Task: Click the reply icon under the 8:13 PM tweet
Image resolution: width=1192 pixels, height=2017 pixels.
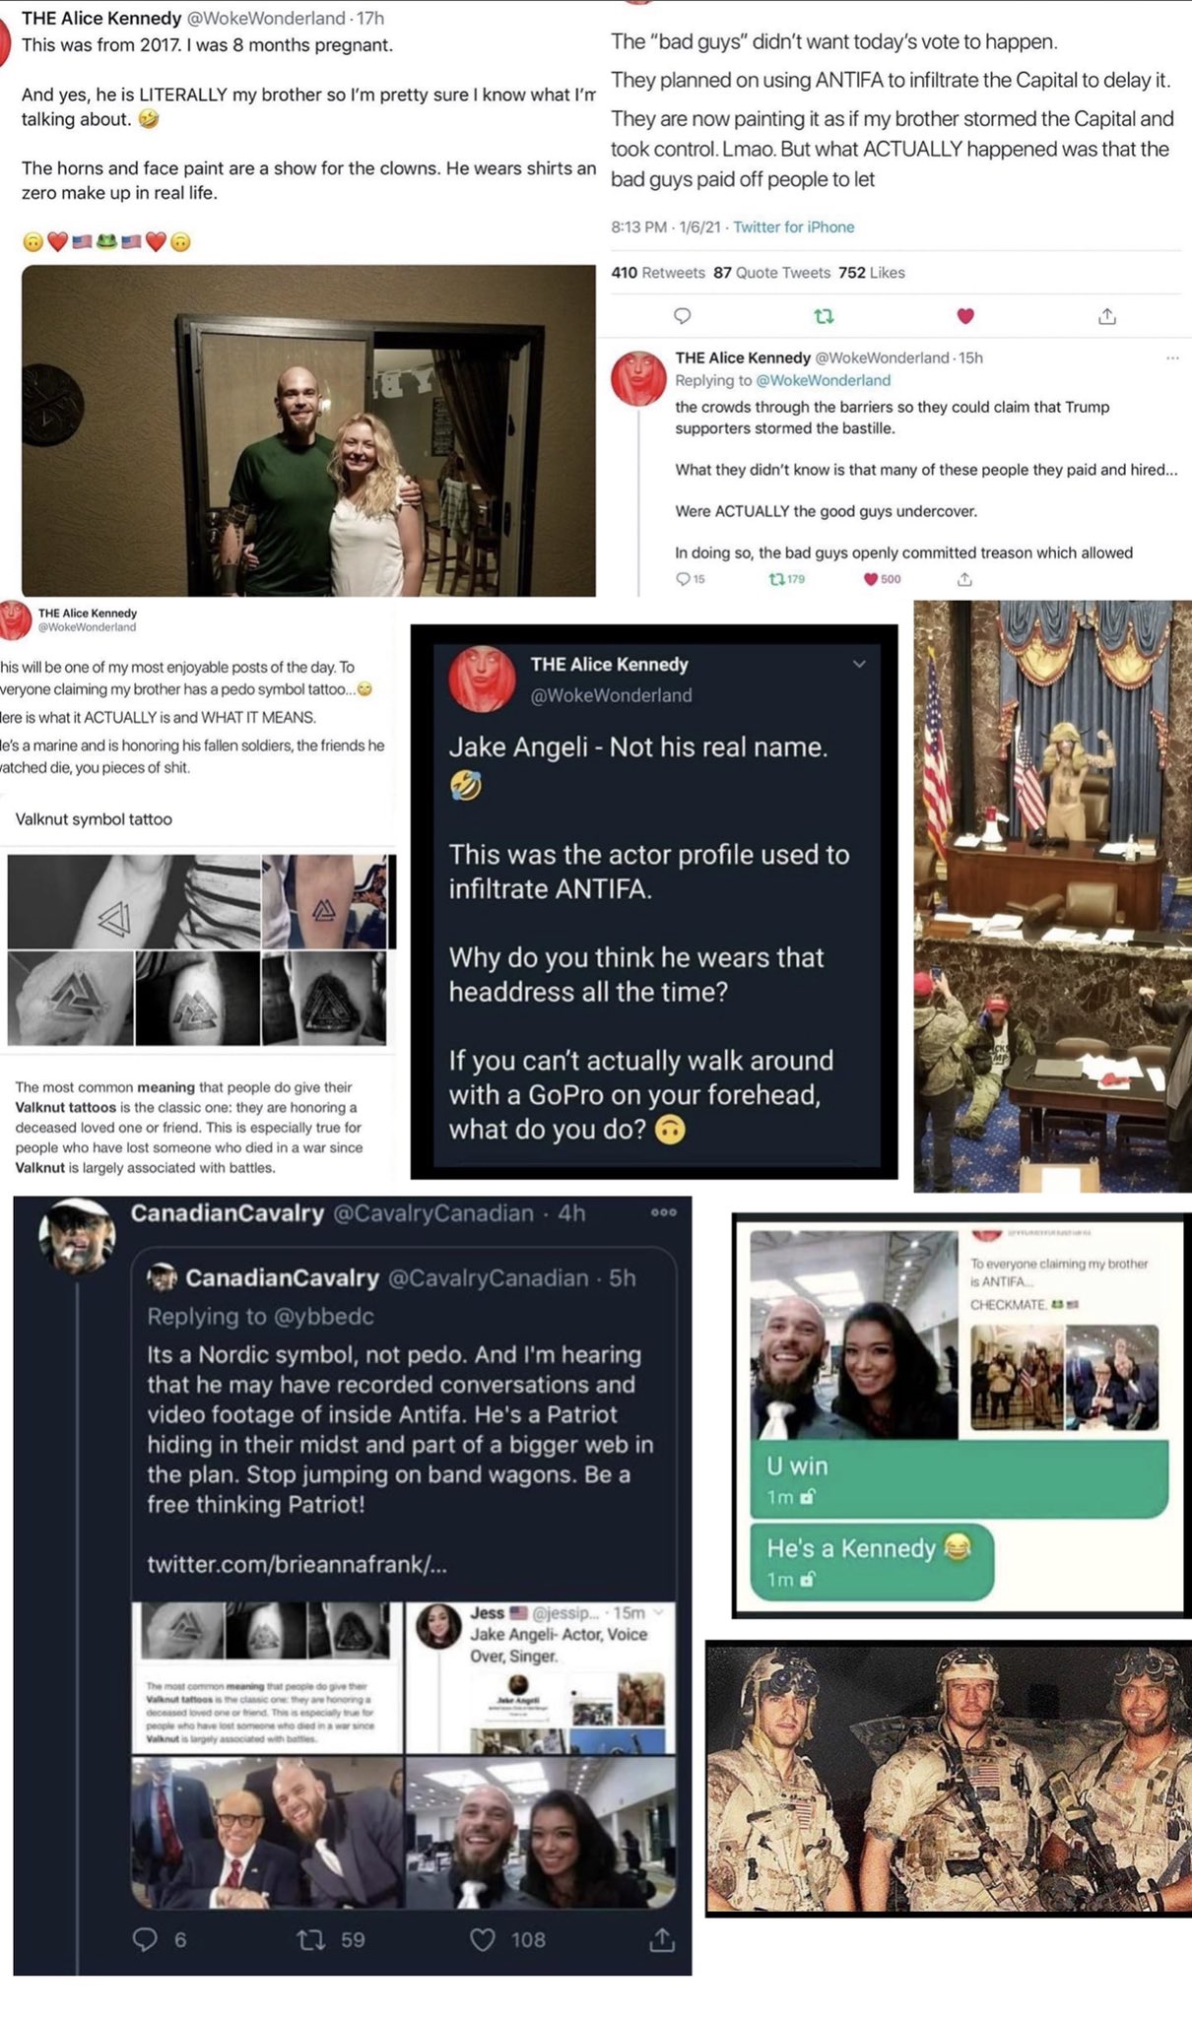Action: [682, 316]
